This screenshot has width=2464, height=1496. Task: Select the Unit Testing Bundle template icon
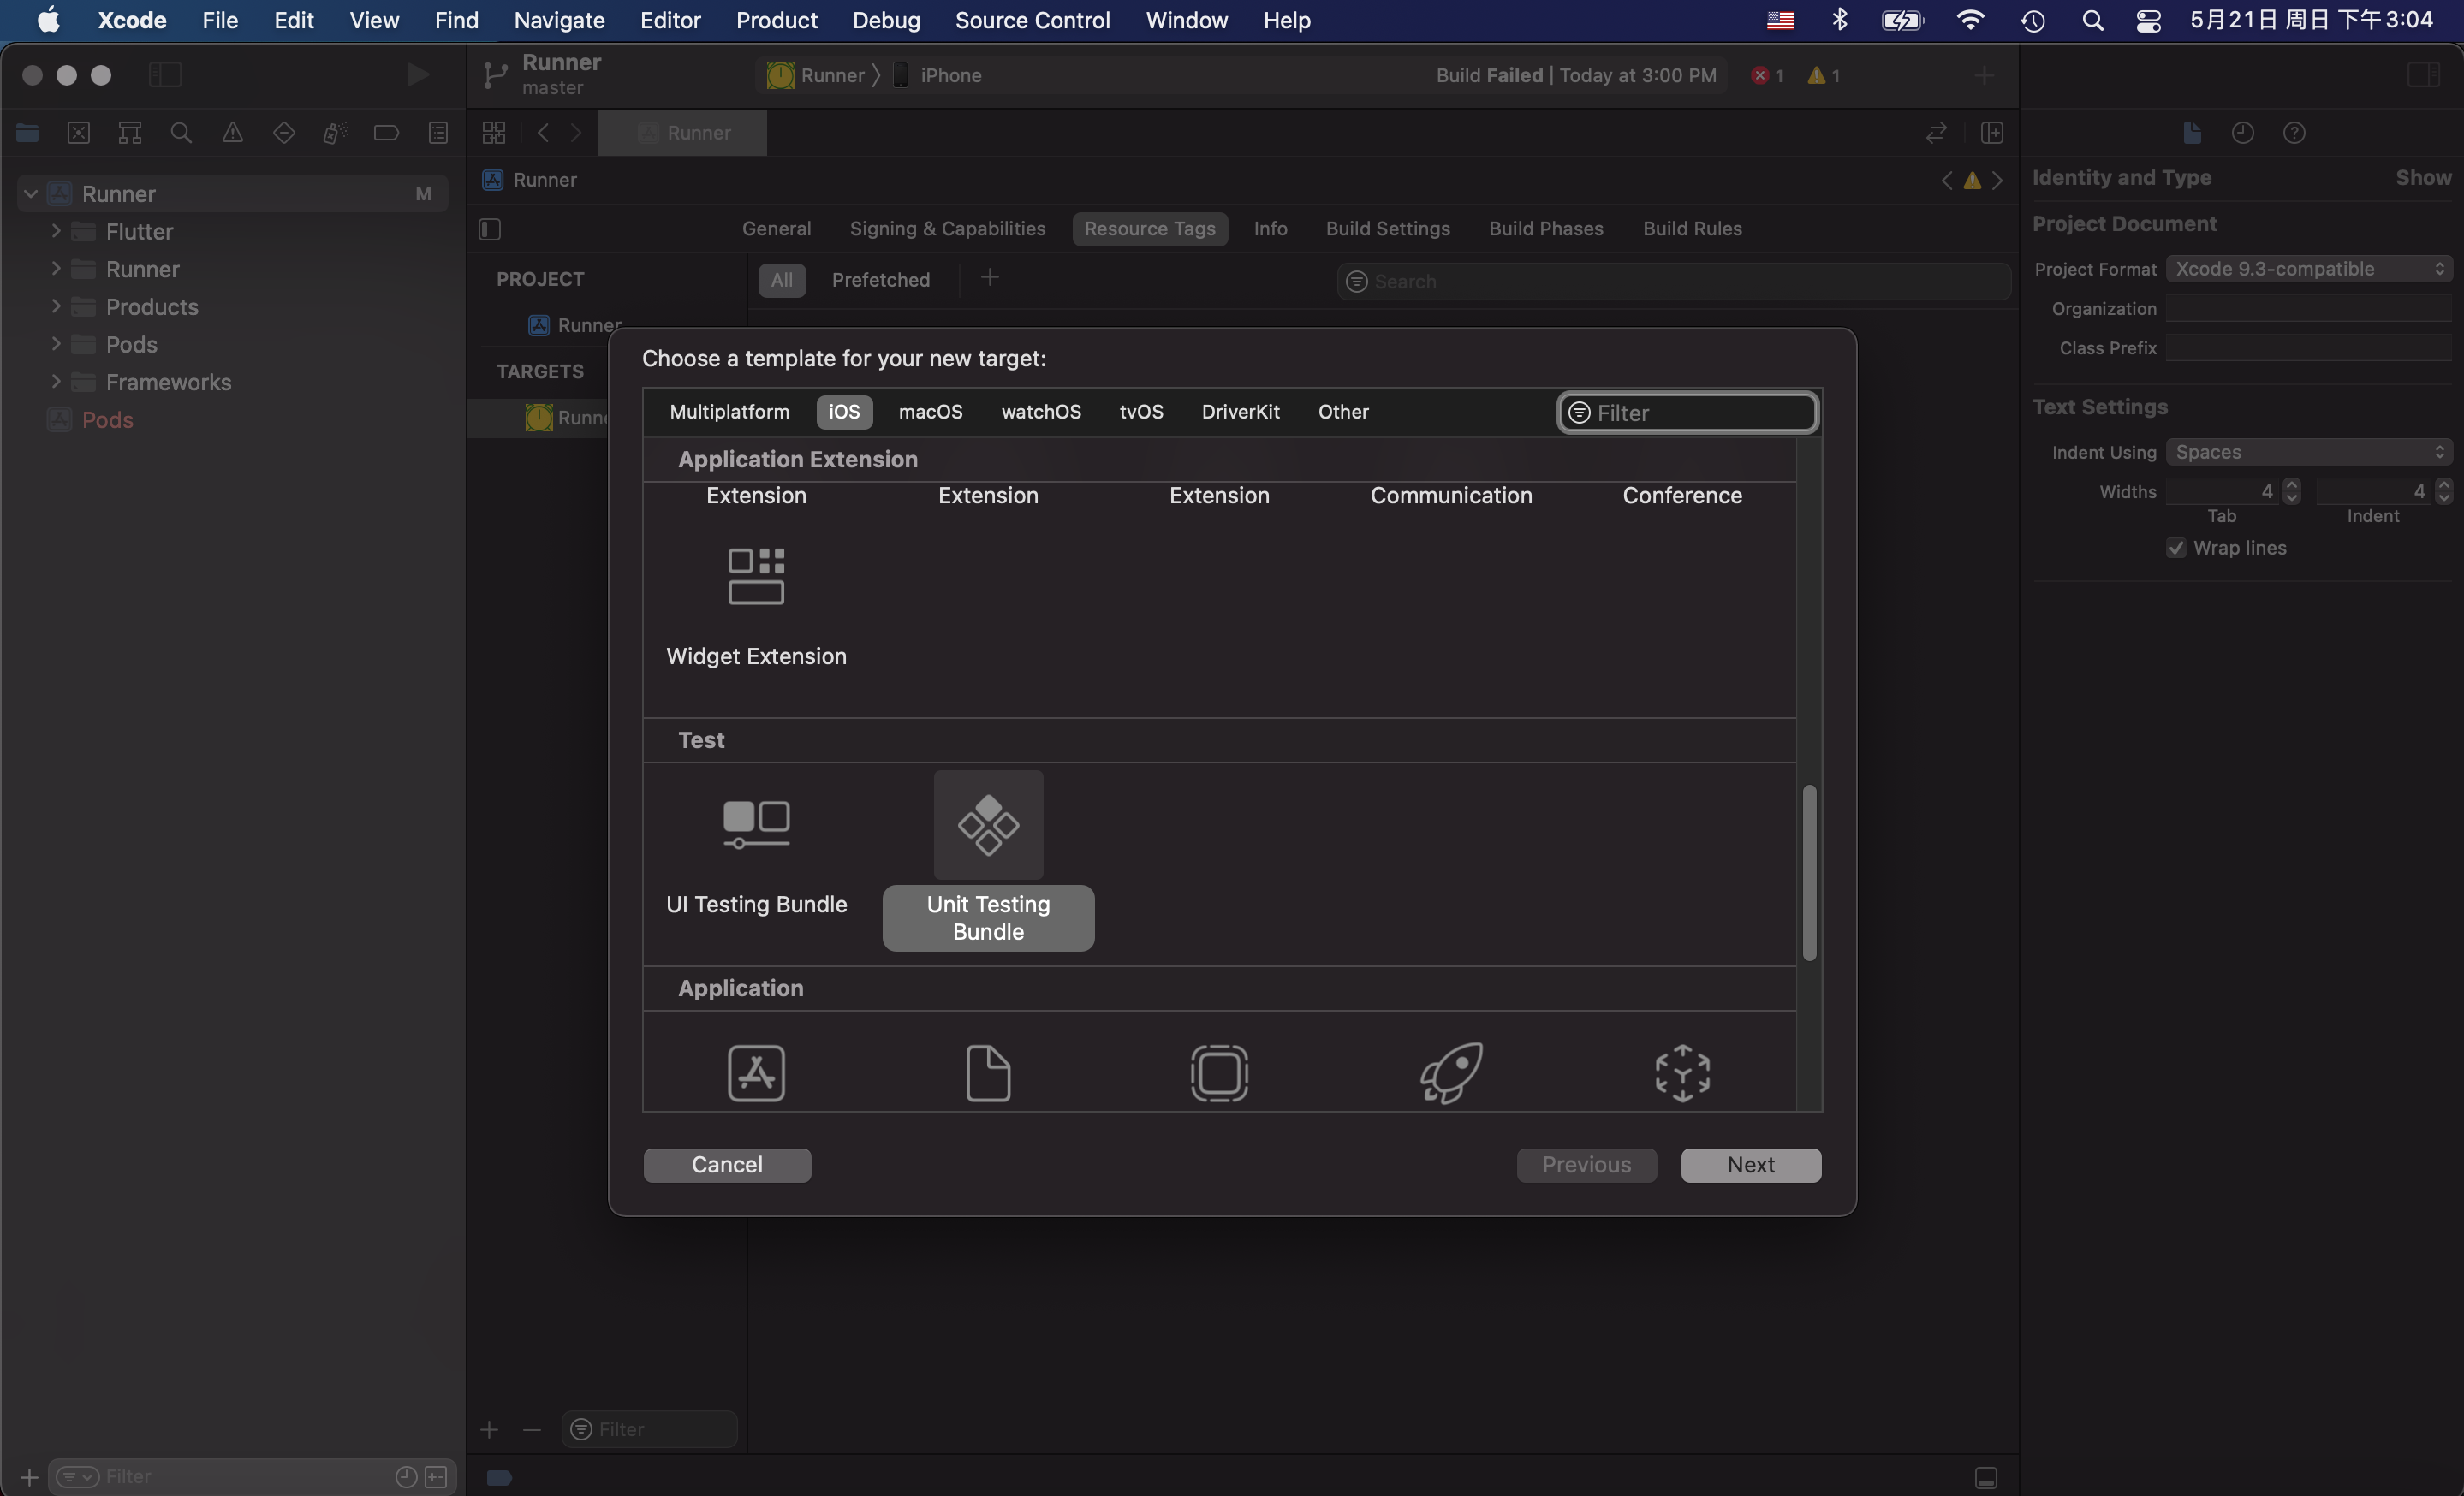point(988,824)
